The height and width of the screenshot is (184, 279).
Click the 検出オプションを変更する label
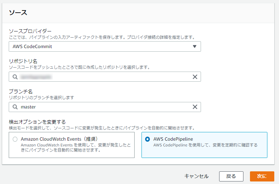click(37, 122)
